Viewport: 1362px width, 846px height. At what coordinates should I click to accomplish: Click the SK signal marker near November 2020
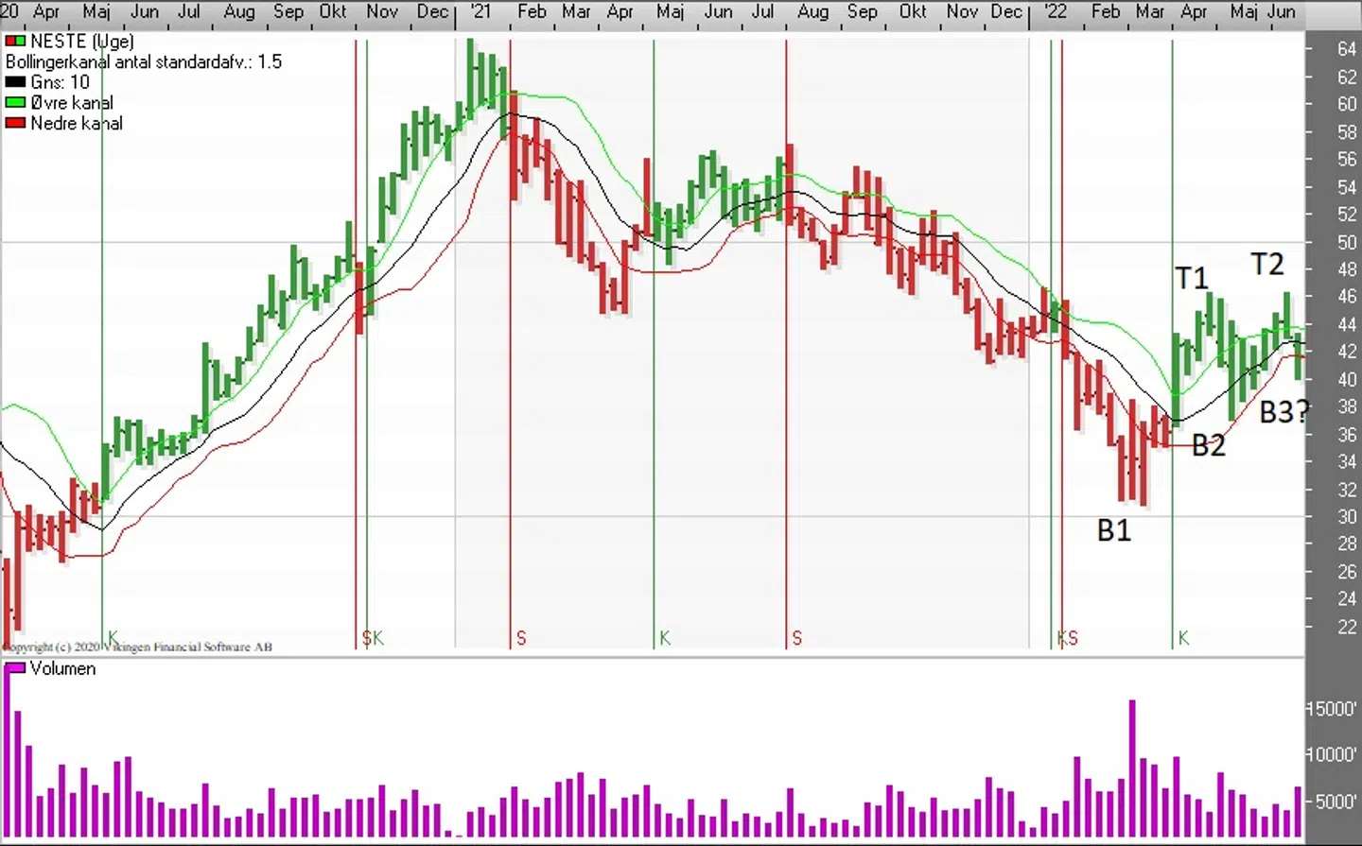tap(373, 638)
